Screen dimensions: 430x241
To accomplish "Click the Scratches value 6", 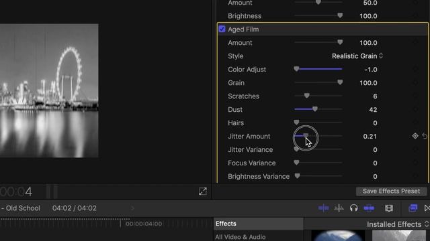I will coord(375,96).
